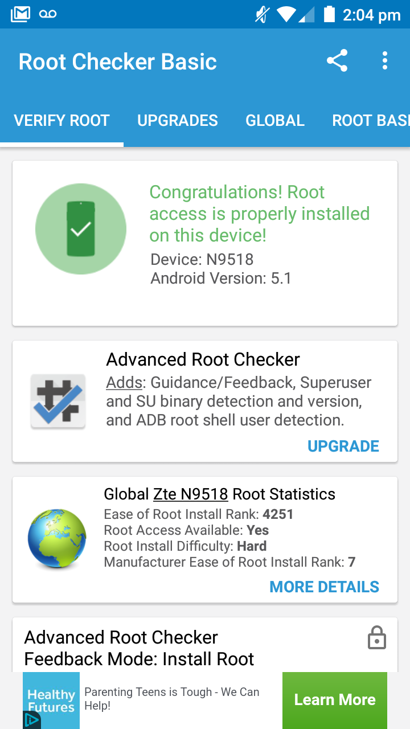Tap the globe icon for global statistics
The height and width of the screenshot is (729, 410).
tap(57, 539)
